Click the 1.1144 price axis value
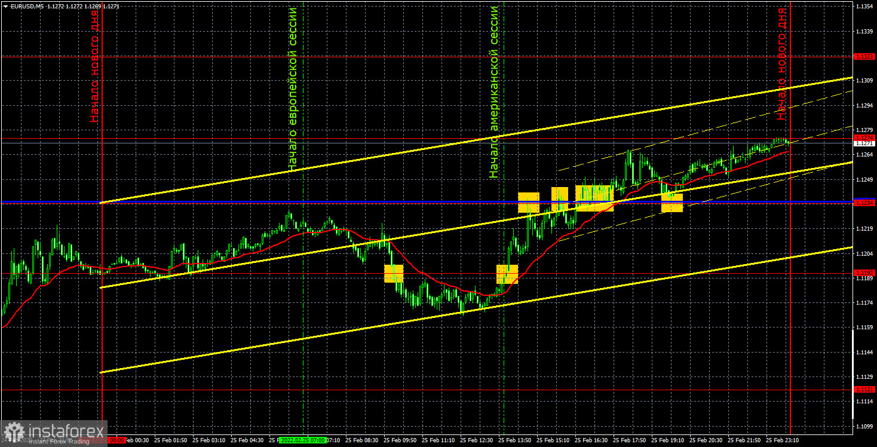The height and width of the screenshot is (447, 877). point(864,353)
